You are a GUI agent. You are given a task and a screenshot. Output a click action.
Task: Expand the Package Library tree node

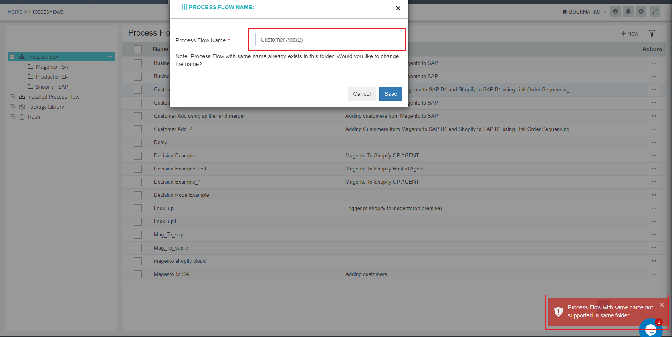click(x=12, y=107)
